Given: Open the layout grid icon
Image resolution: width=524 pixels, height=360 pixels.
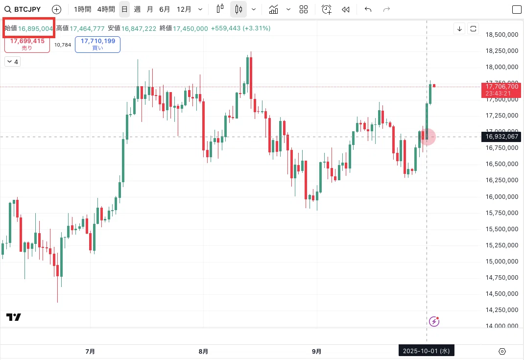Looking at the screenshot, I should (304, 9).
